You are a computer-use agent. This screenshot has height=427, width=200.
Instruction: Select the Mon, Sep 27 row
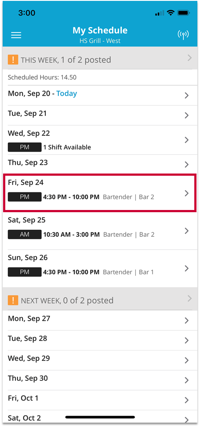tap(100, 321)
